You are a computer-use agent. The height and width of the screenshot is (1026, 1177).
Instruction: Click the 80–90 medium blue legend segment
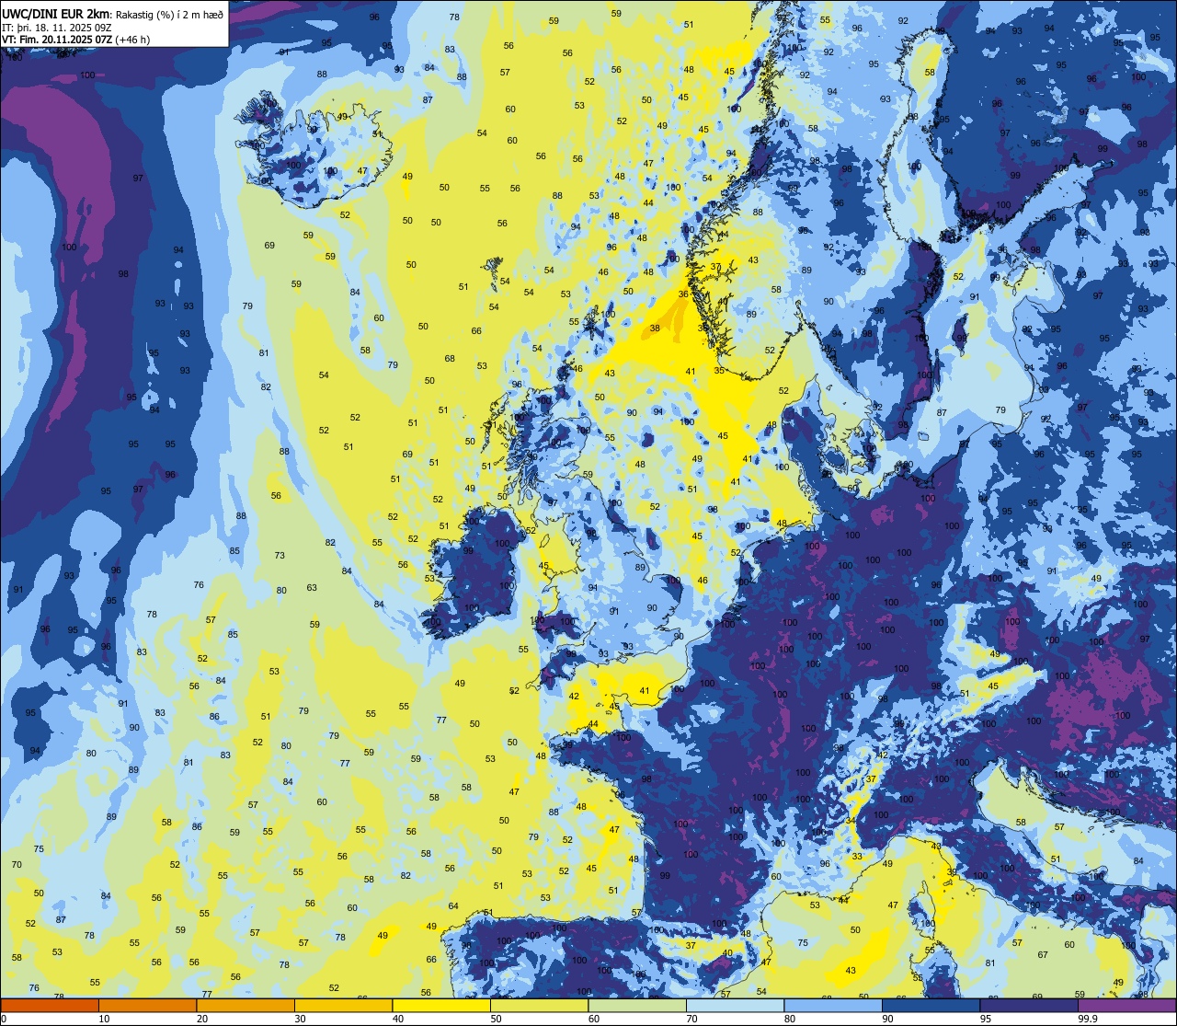(833, 1005)
